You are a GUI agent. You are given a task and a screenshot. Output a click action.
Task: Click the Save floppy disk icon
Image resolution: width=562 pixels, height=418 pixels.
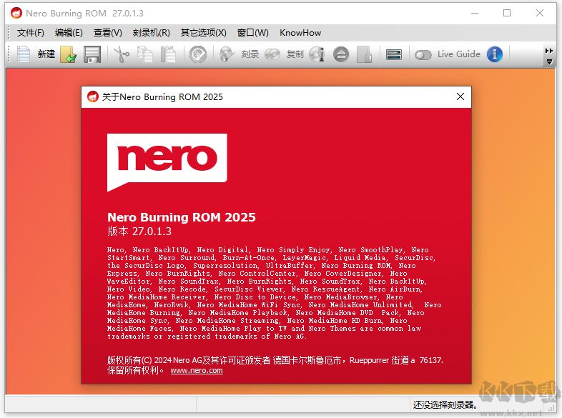(x=92, y=54)
